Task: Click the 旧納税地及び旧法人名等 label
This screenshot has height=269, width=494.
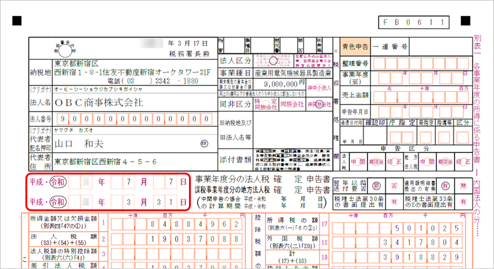Action: tap(235, 130)
